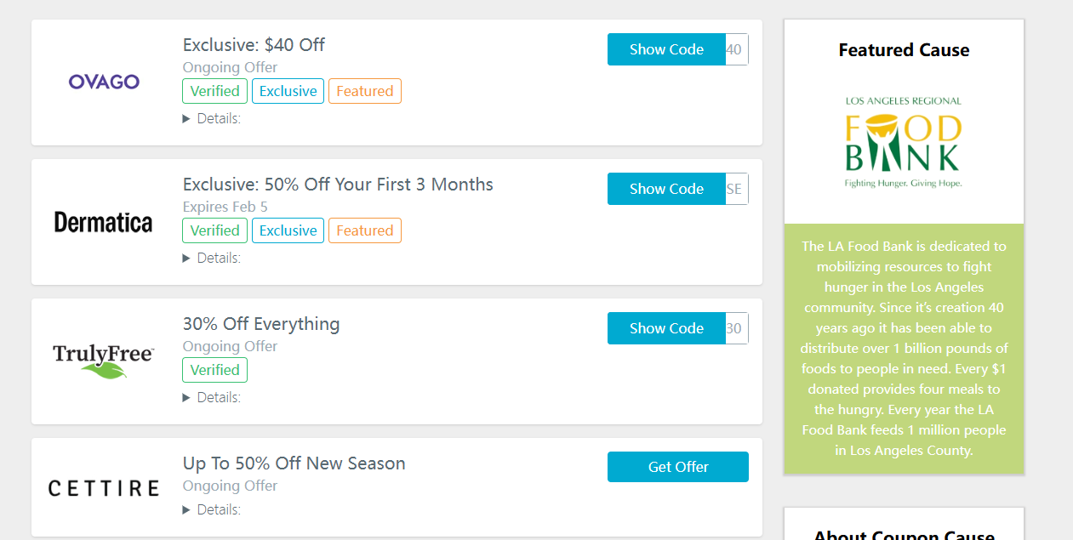
Task: Show Code for the Ovago $40 Off offer
Action: [666, 49]
